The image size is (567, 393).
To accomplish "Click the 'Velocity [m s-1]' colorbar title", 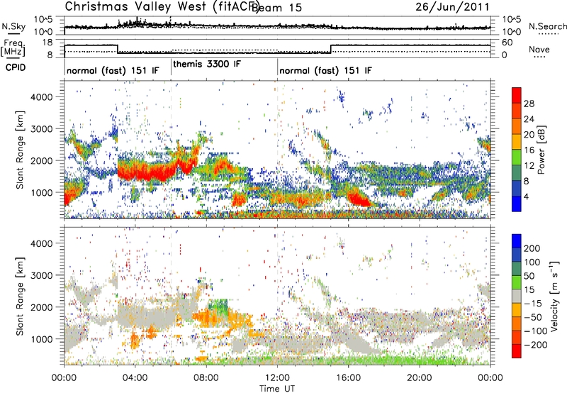I will point(554,296).
